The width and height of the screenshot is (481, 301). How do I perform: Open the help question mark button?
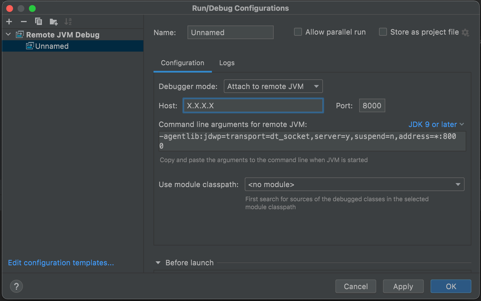click(16, 286)
